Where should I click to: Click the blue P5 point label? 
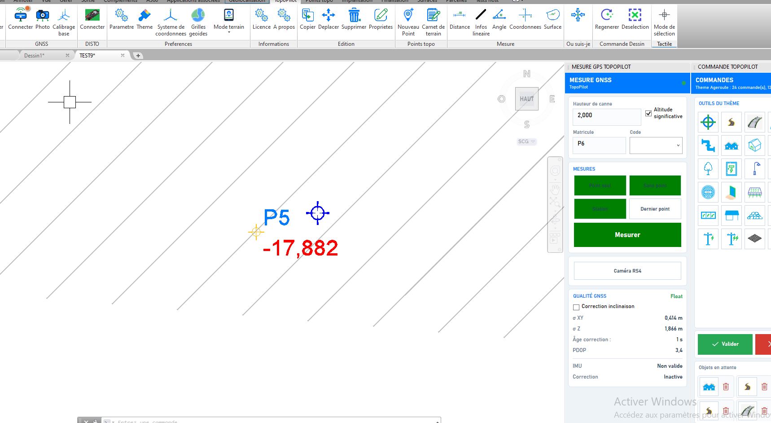pos(276,218)
